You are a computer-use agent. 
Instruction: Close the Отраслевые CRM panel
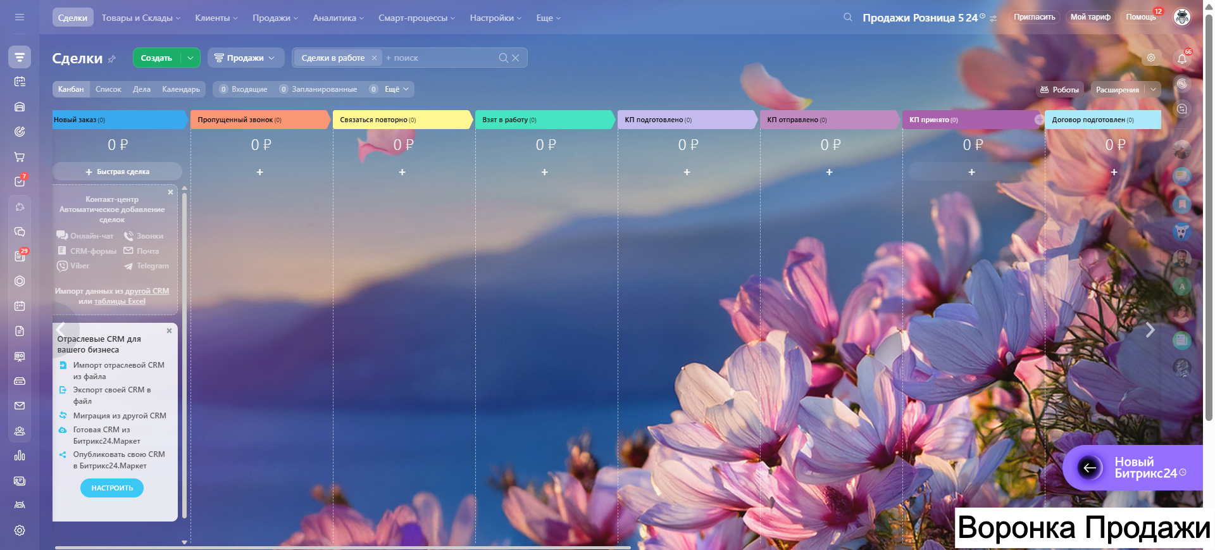(169, 330)
